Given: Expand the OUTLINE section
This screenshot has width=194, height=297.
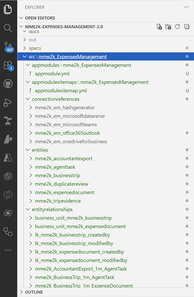Looking at the screenshot, I should pos(105,292).
